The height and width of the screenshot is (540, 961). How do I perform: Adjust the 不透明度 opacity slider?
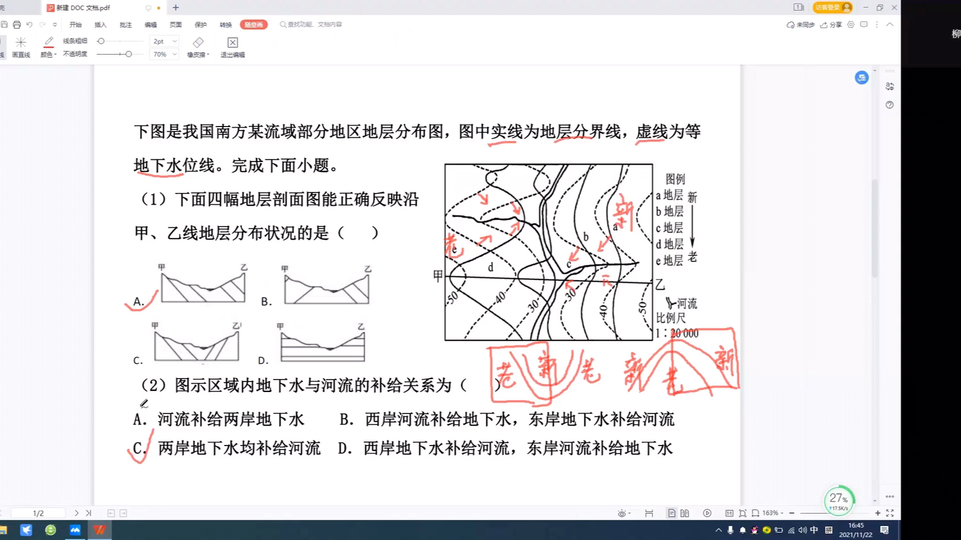[120, 54]
